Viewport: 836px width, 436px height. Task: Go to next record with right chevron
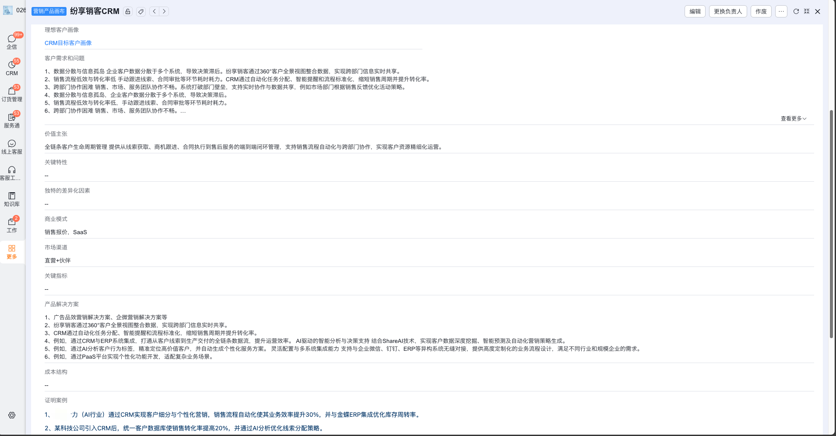[164, 11]
